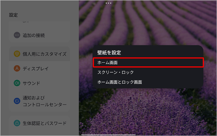
Task: Choose スクリーン・ロック wallpaper option
Action: 148,73
